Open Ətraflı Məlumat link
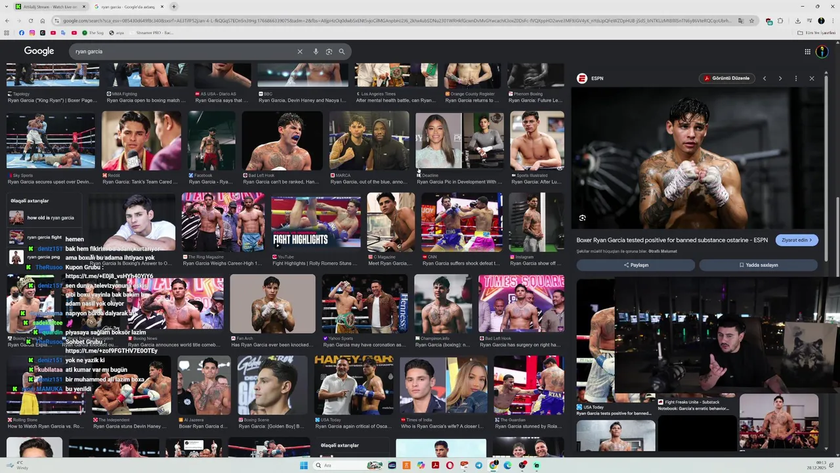The image size is (840, 473). (x=662, y=251)
